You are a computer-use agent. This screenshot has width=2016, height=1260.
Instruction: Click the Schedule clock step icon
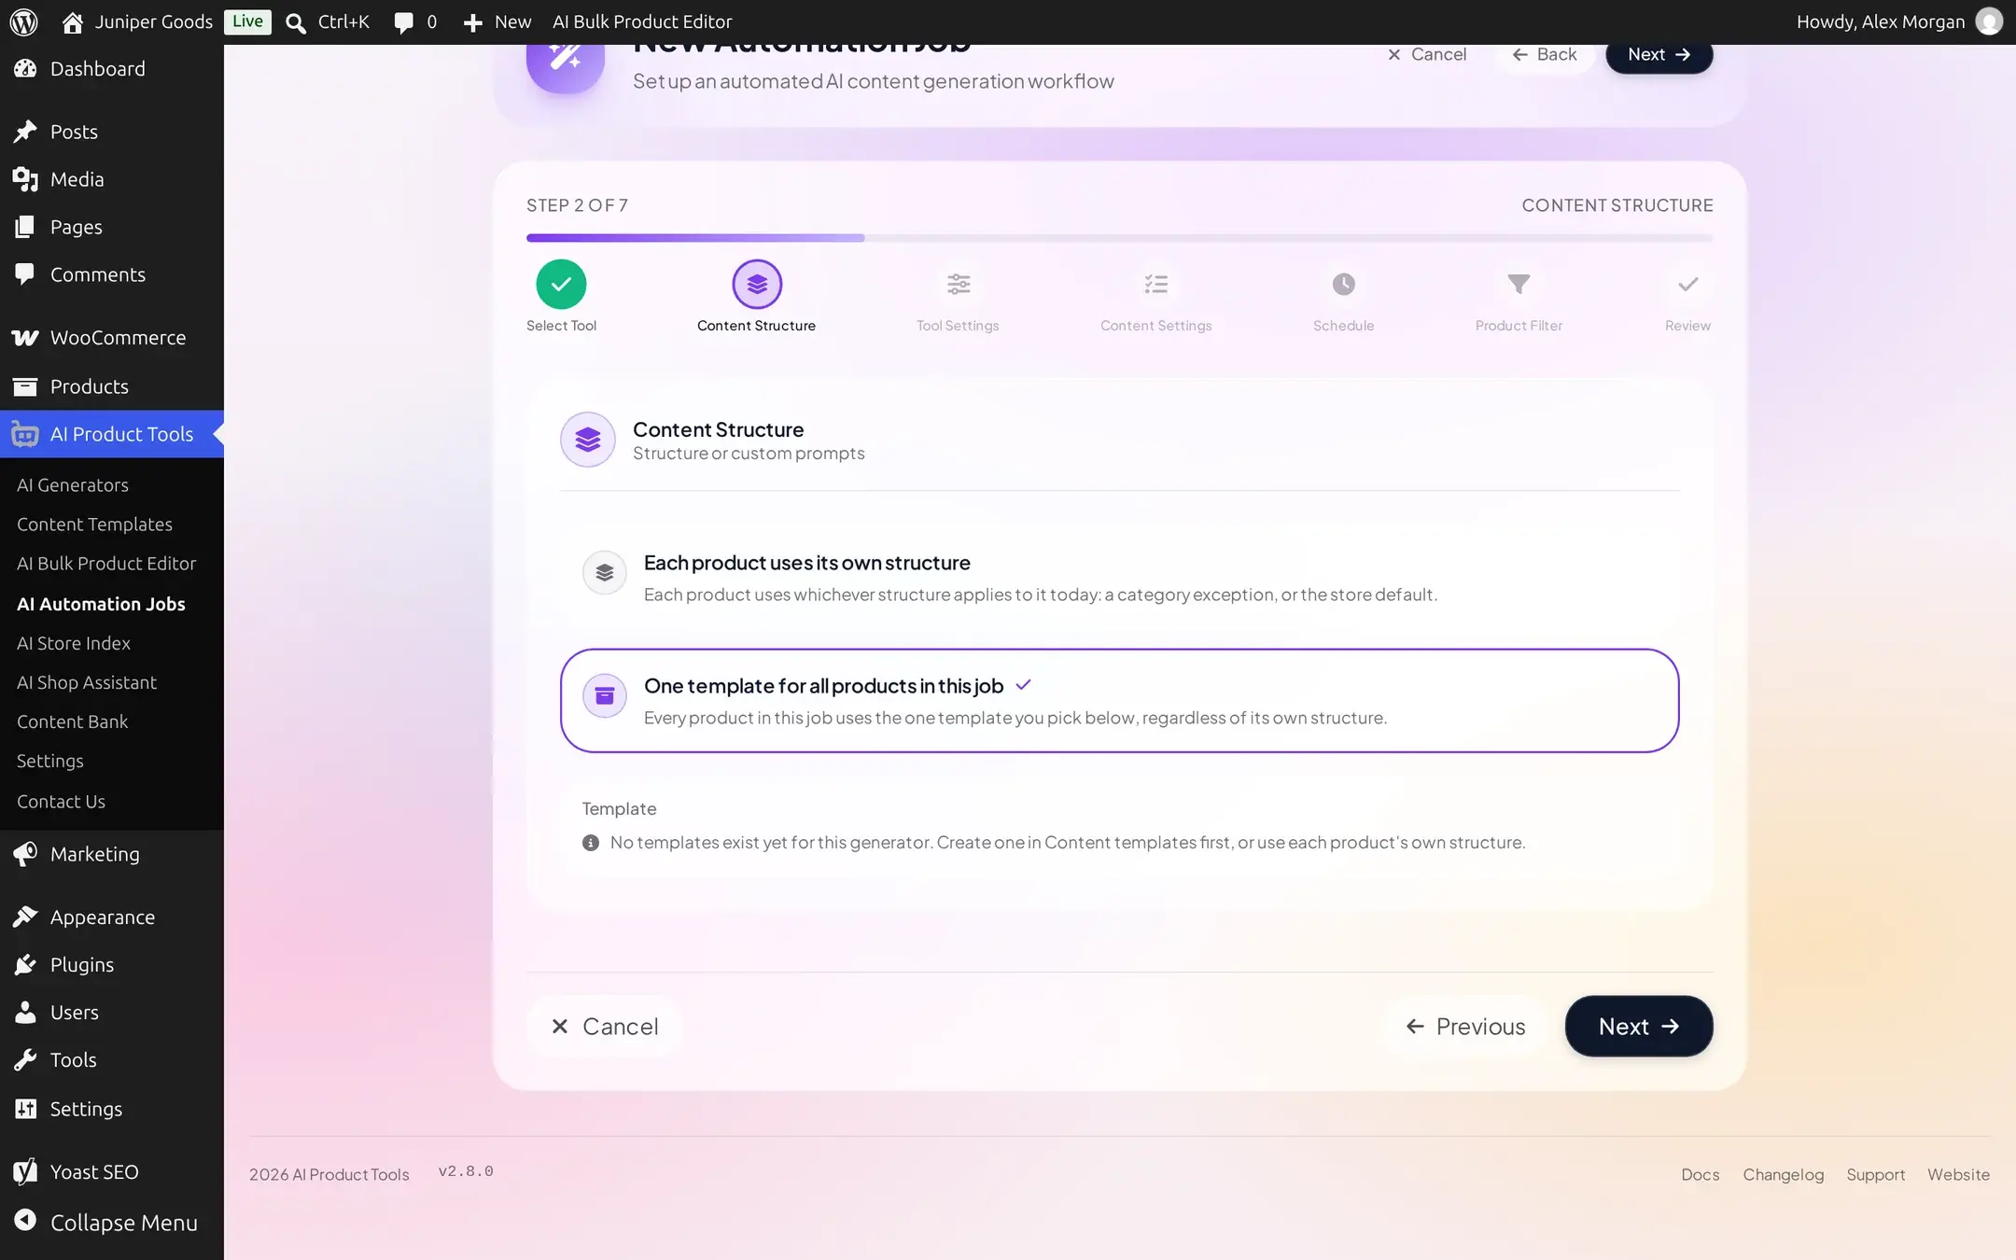[1343, 284]
